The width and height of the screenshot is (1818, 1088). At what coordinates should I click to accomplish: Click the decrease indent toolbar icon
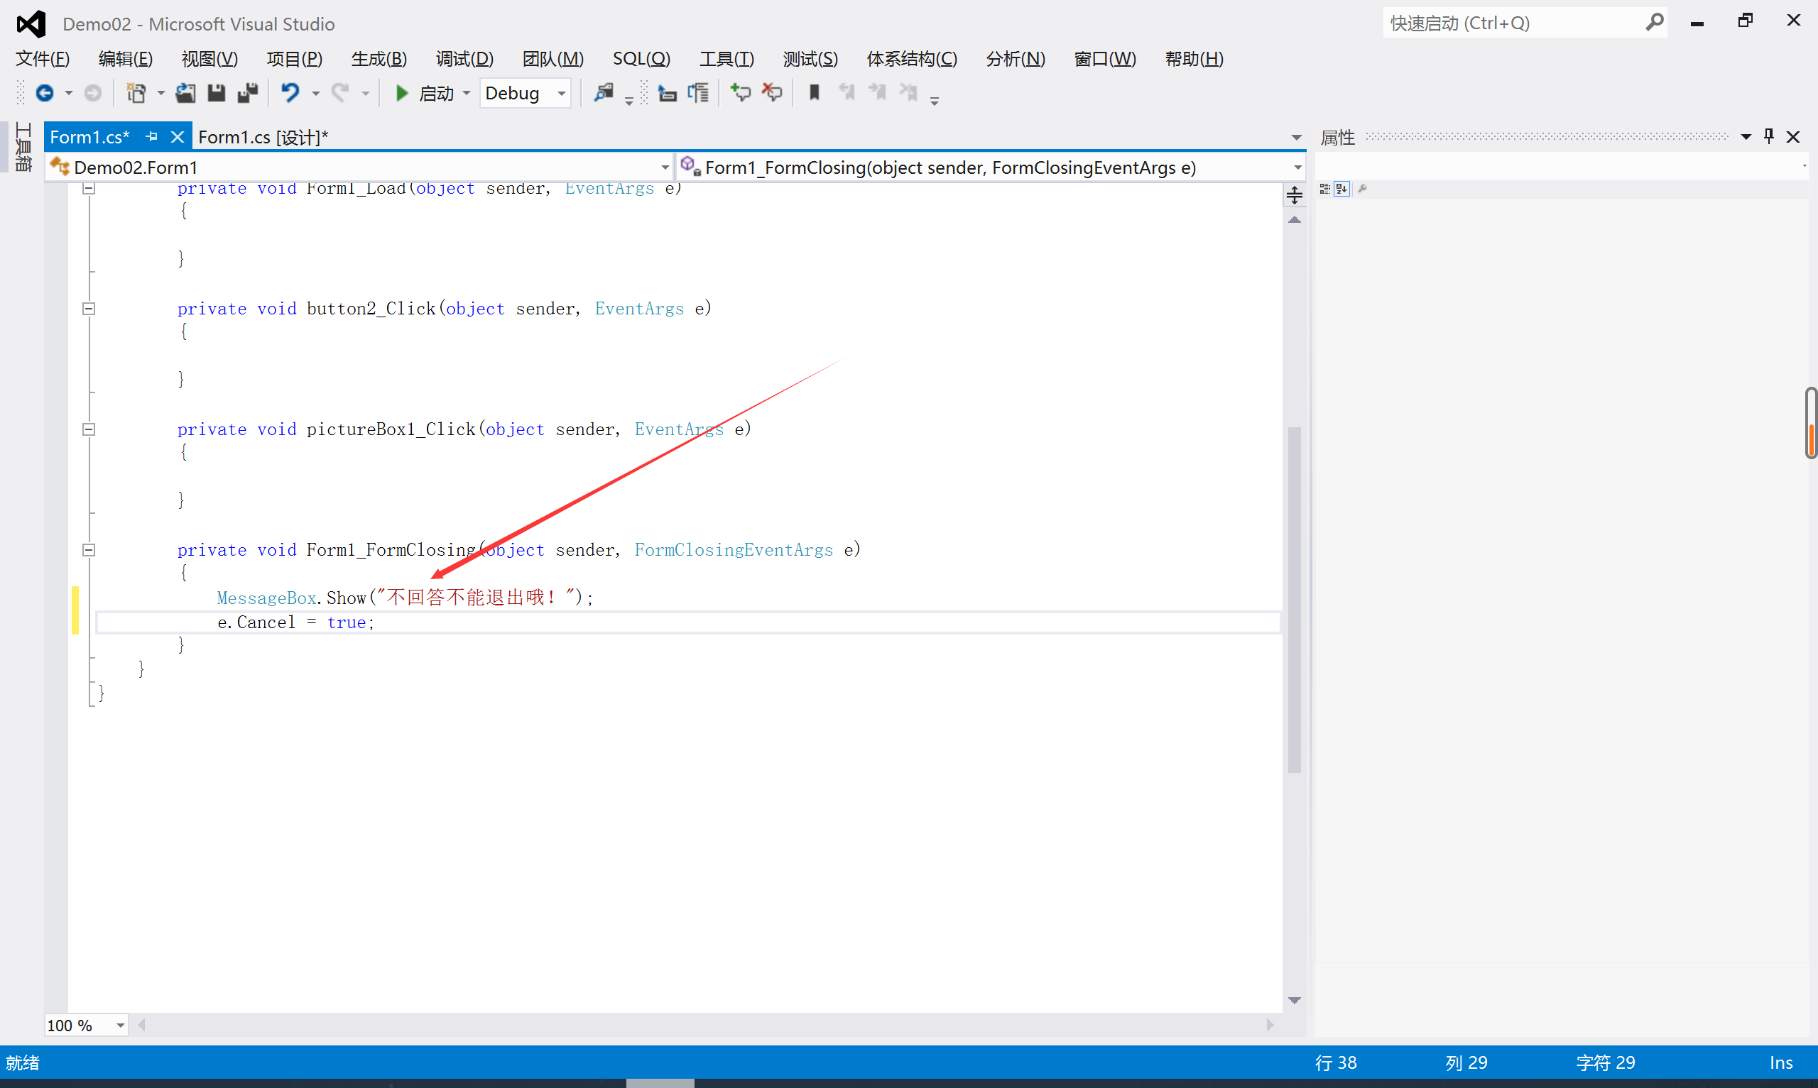(667, 93)
